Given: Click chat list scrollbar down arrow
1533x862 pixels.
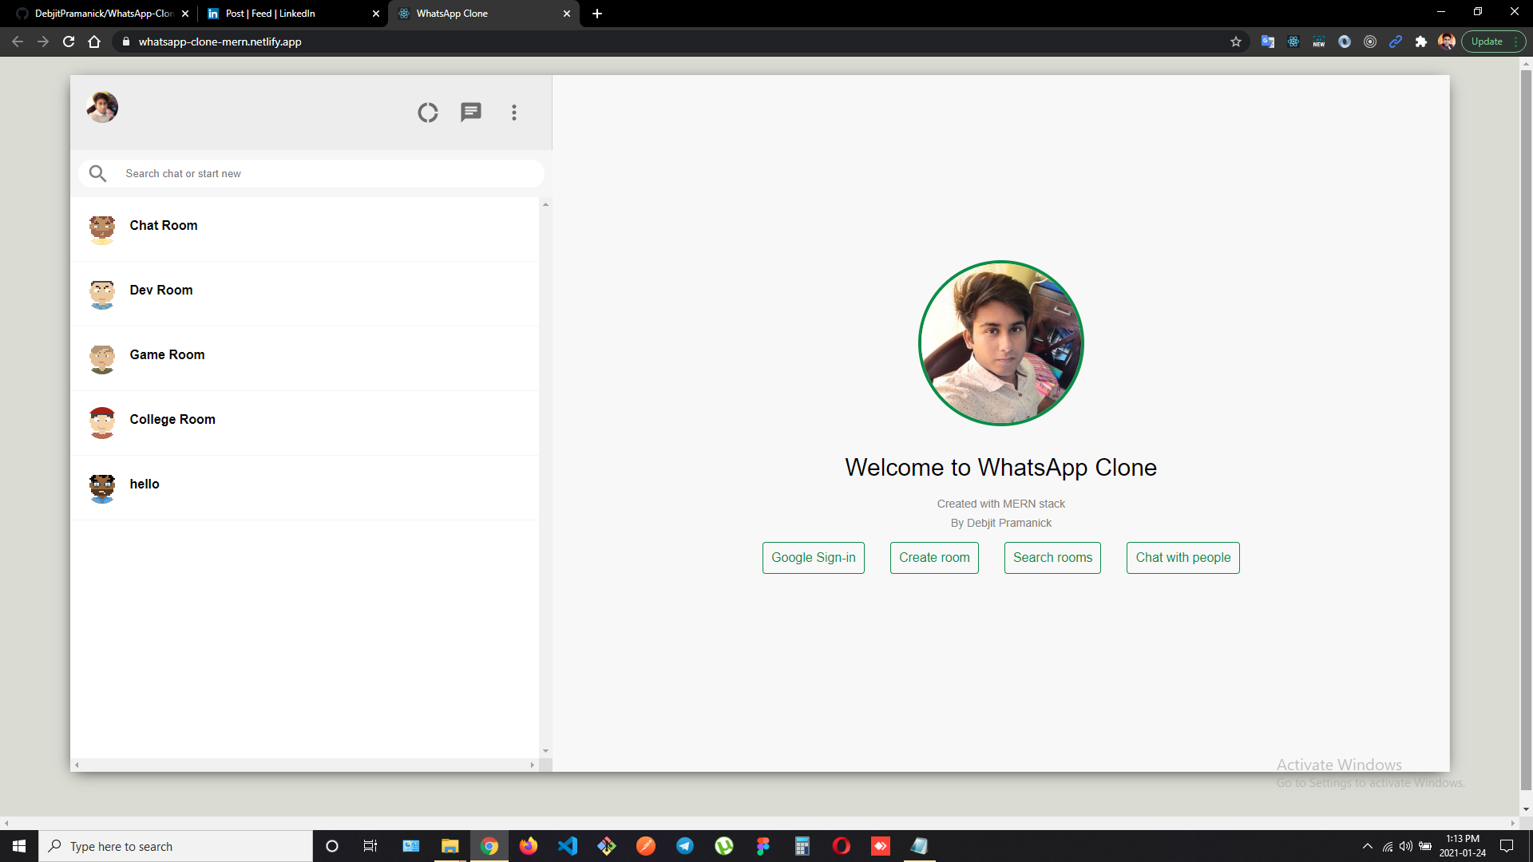Looking at the screenshot, I should click(545, 750).
